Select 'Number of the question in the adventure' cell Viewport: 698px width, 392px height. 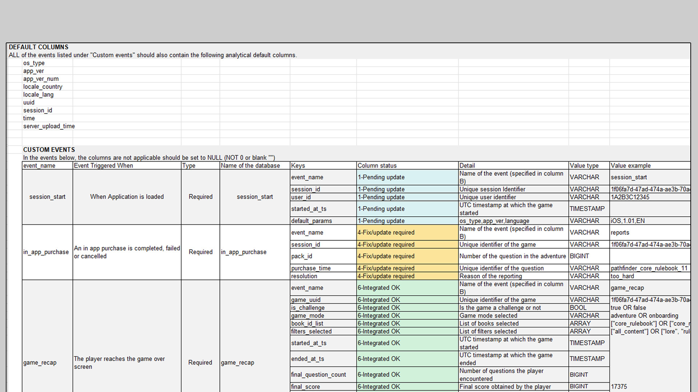tap(513, 256)
